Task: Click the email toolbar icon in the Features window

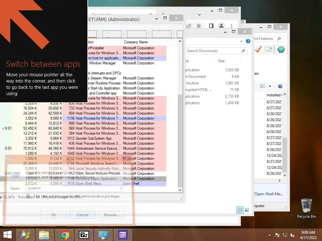Action: click(269, 49)
